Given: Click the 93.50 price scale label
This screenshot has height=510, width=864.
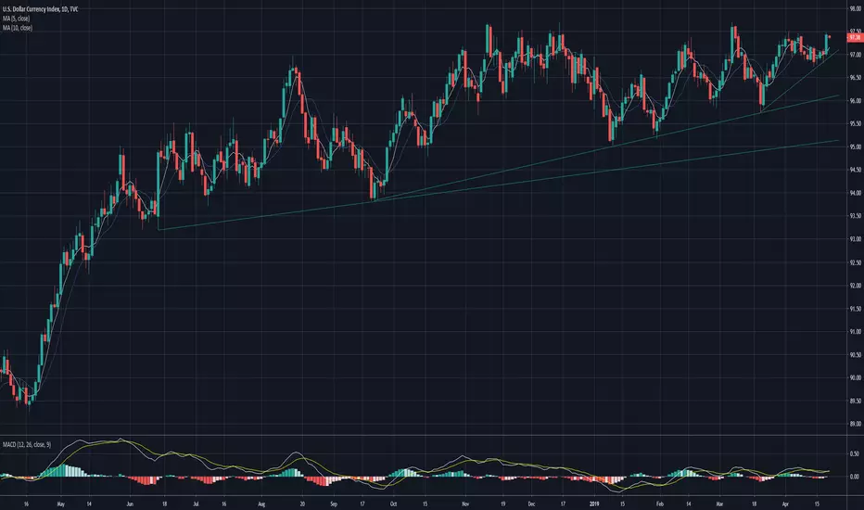Looking at the screenshot, I should (856, 216).
